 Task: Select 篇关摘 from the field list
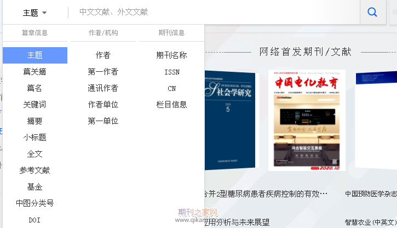(34, 72)
